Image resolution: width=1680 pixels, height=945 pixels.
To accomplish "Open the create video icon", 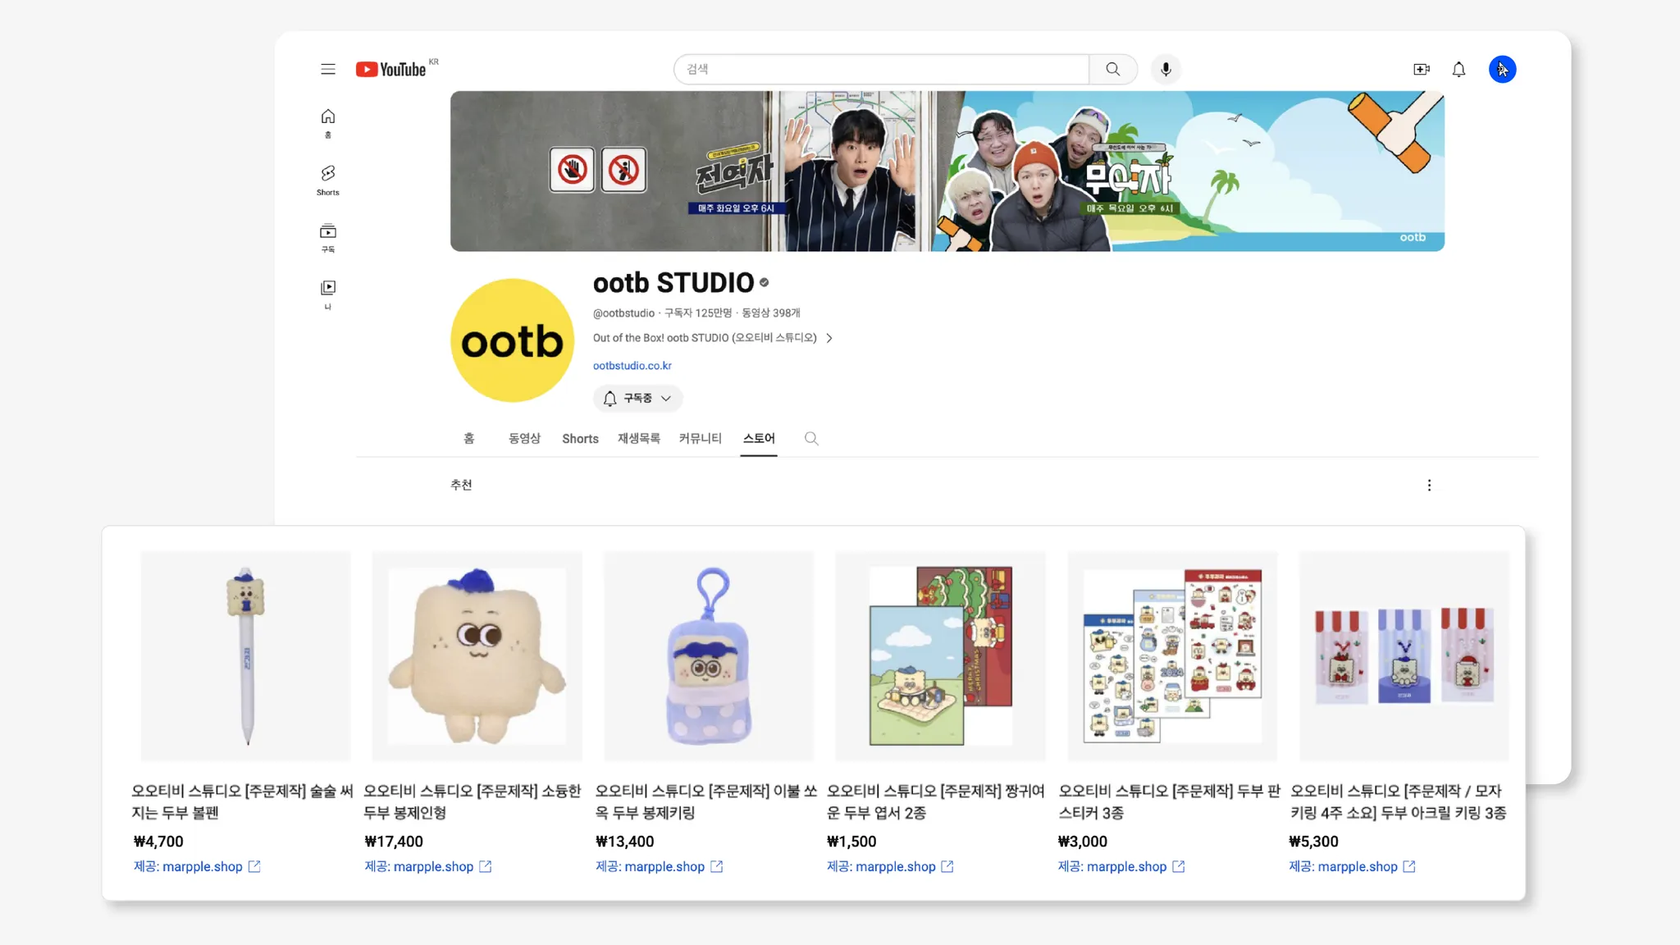I will click(x=1422, y=70).
